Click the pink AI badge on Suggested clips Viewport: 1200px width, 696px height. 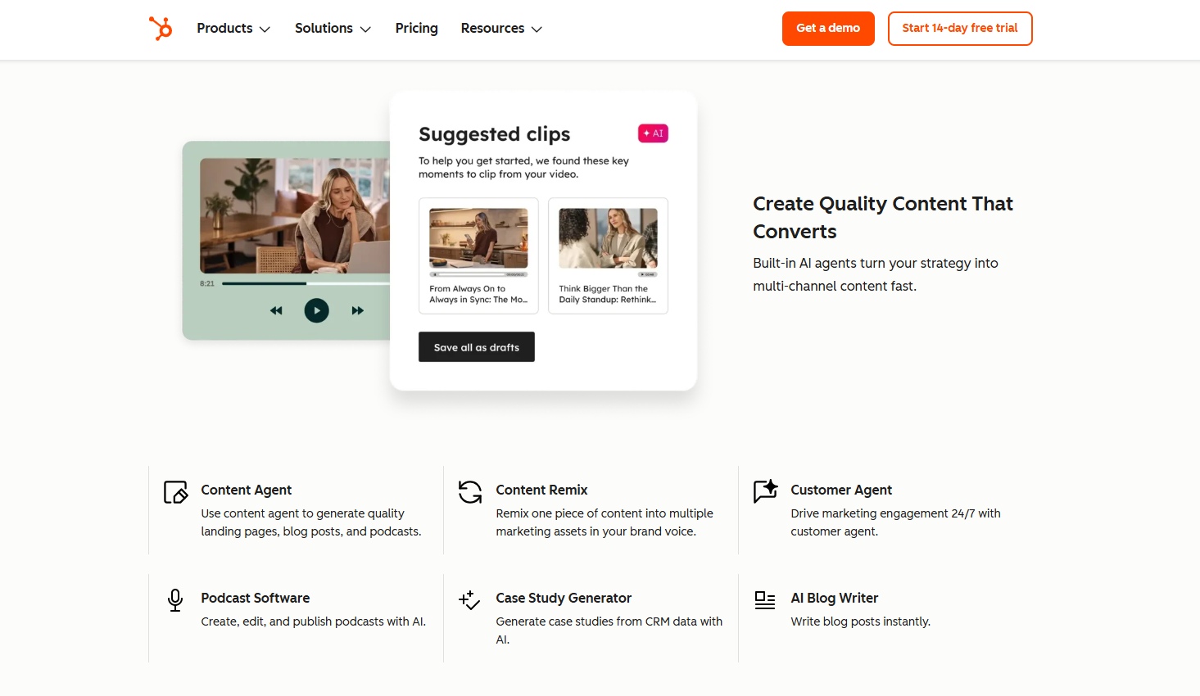pyautogui.click(x=653, y=133)
